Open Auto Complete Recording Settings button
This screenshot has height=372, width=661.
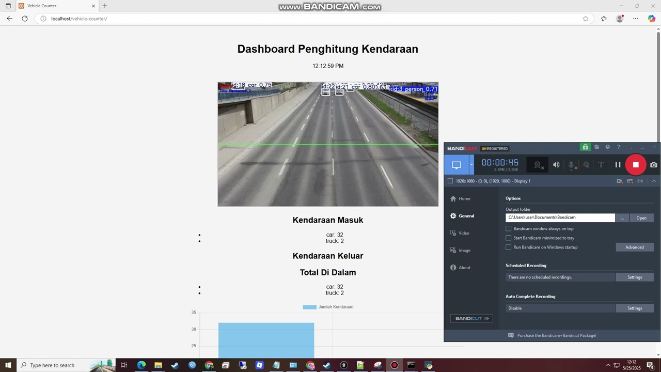point(635,308)
